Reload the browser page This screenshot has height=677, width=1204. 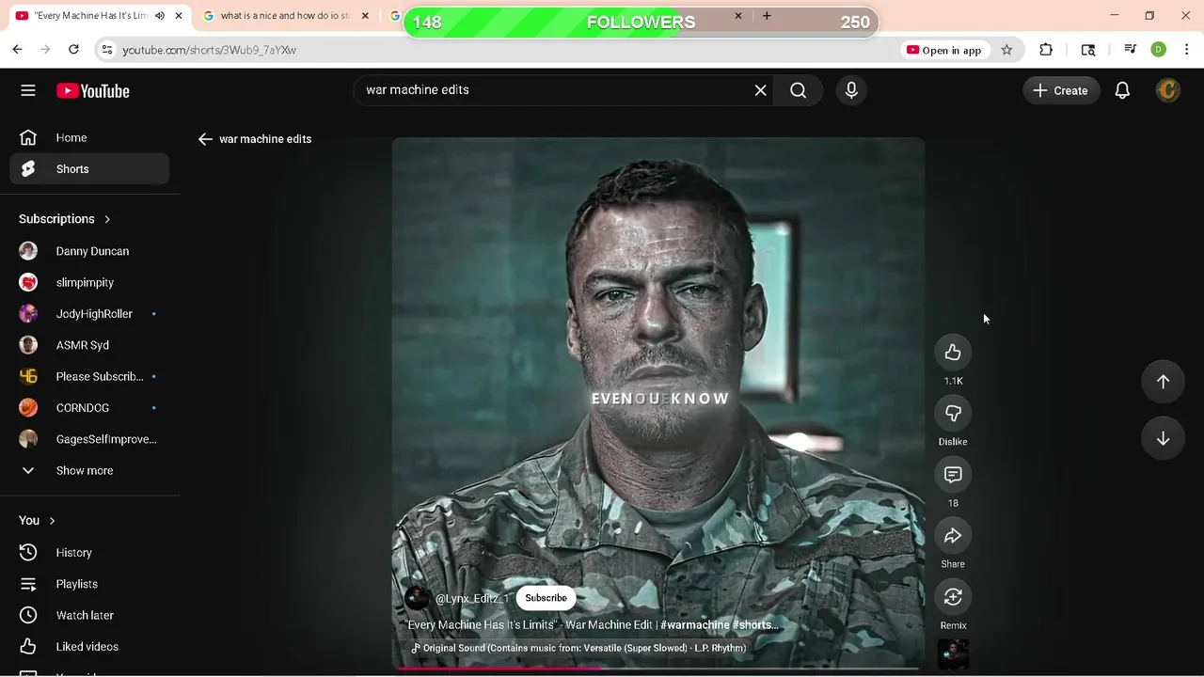[73, 50]
